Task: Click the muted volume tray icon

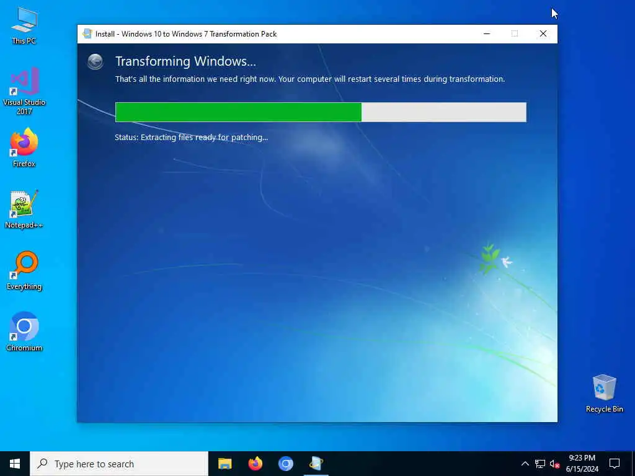Action: coord(554,464)
